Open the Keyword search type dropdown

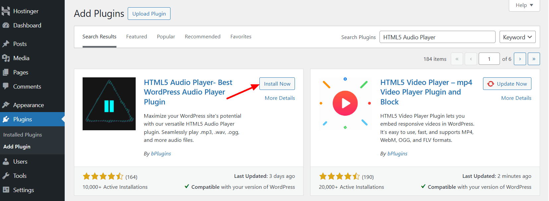[517, 37]
